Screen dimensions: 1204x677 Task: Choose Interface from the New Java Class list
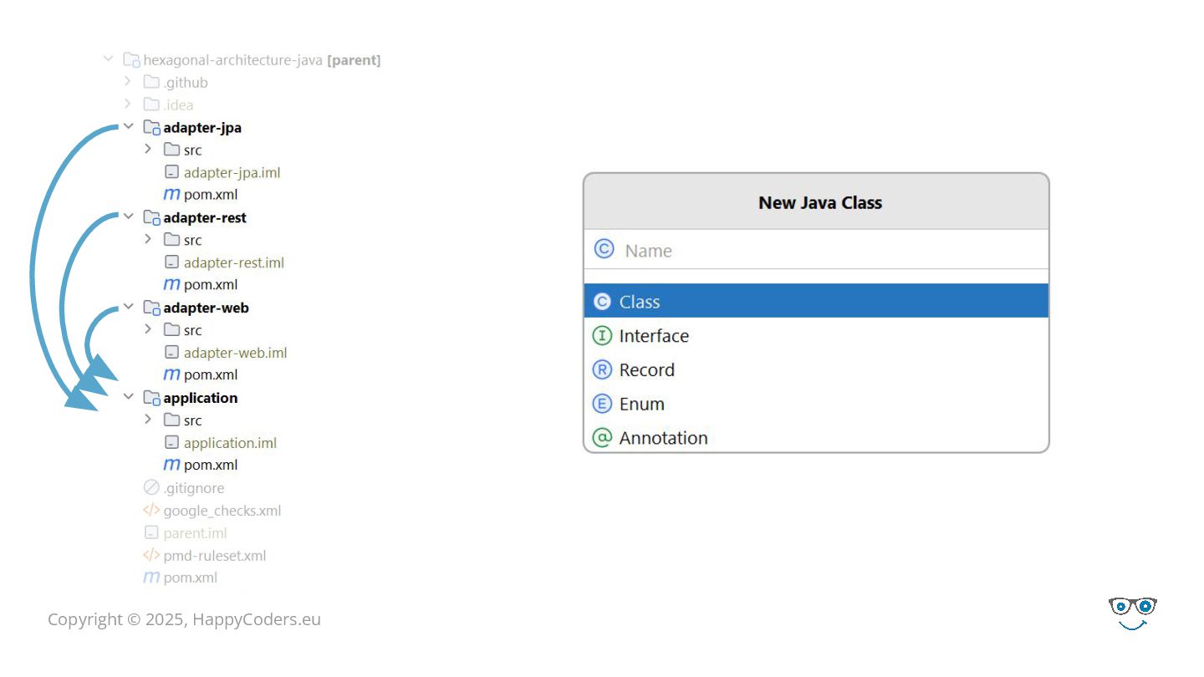point(654,336)
